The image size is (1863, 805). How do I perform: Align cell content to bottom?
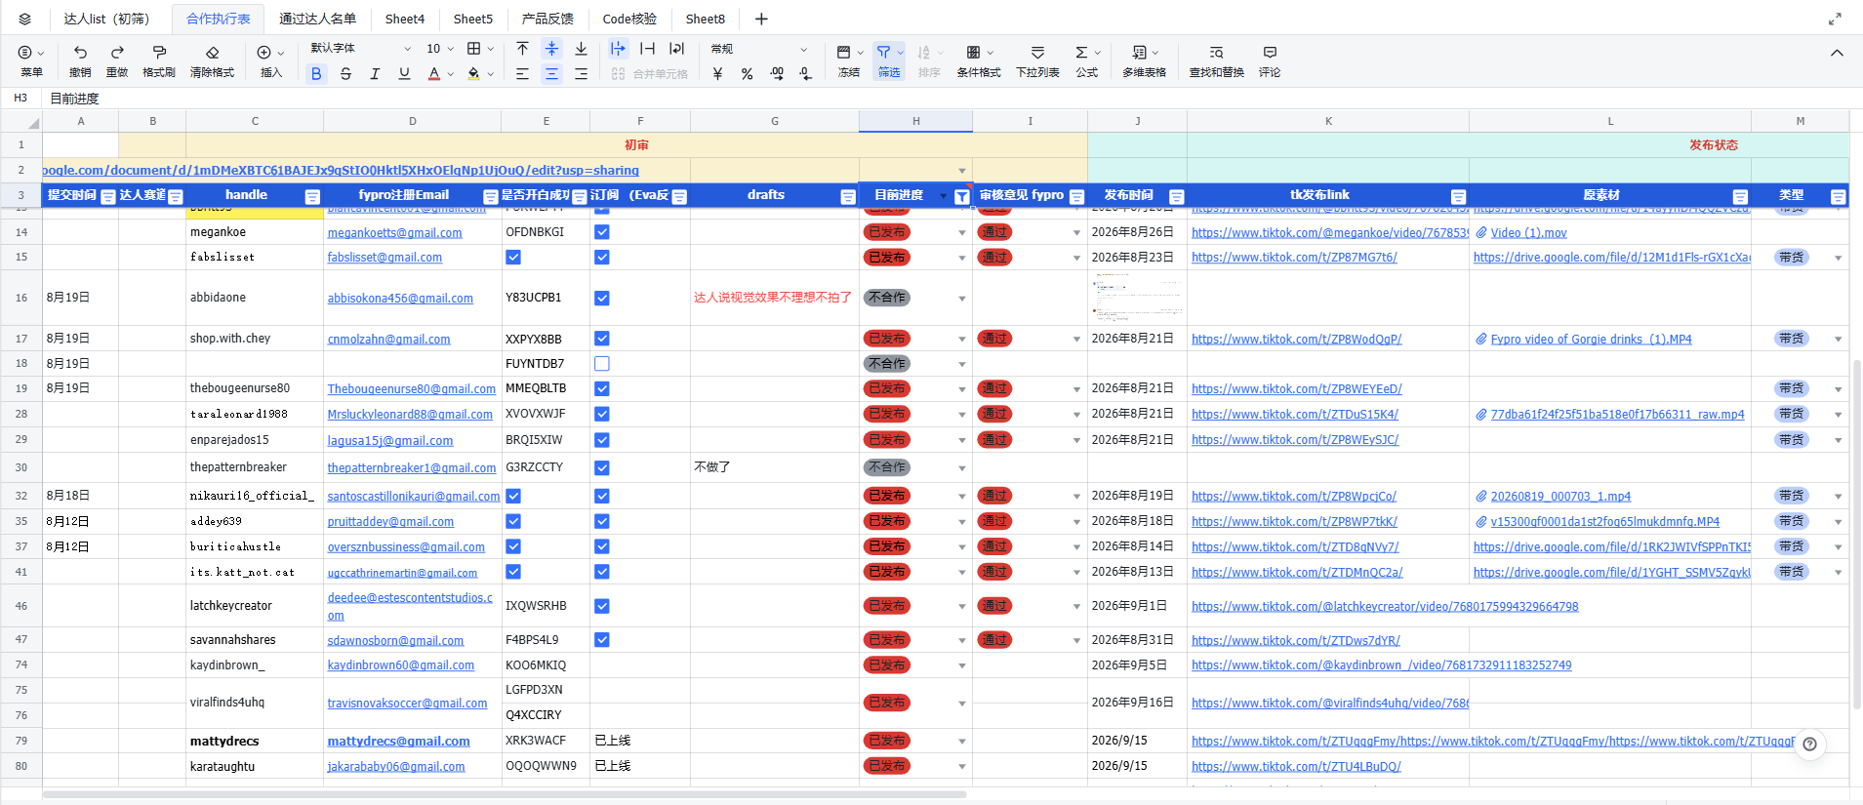(x=582, y=49)
